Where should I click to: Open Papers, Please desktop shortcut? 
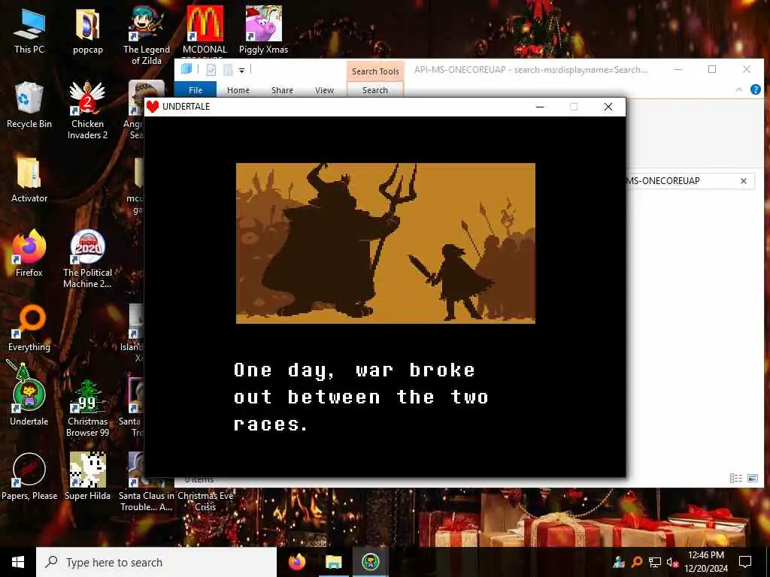[29, 476]
